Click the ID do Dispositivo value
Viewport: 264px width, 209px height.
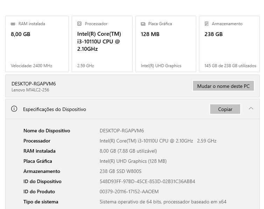point(147,181)
